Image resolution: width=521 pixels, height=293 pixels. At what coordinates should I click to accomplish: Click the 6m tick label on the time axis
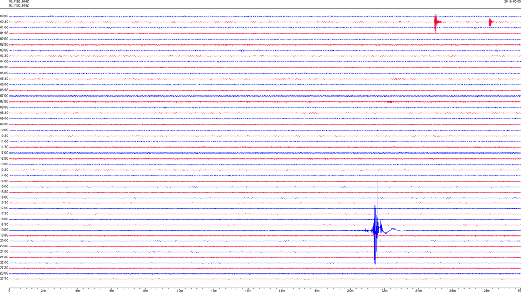(x=112, y=291)
